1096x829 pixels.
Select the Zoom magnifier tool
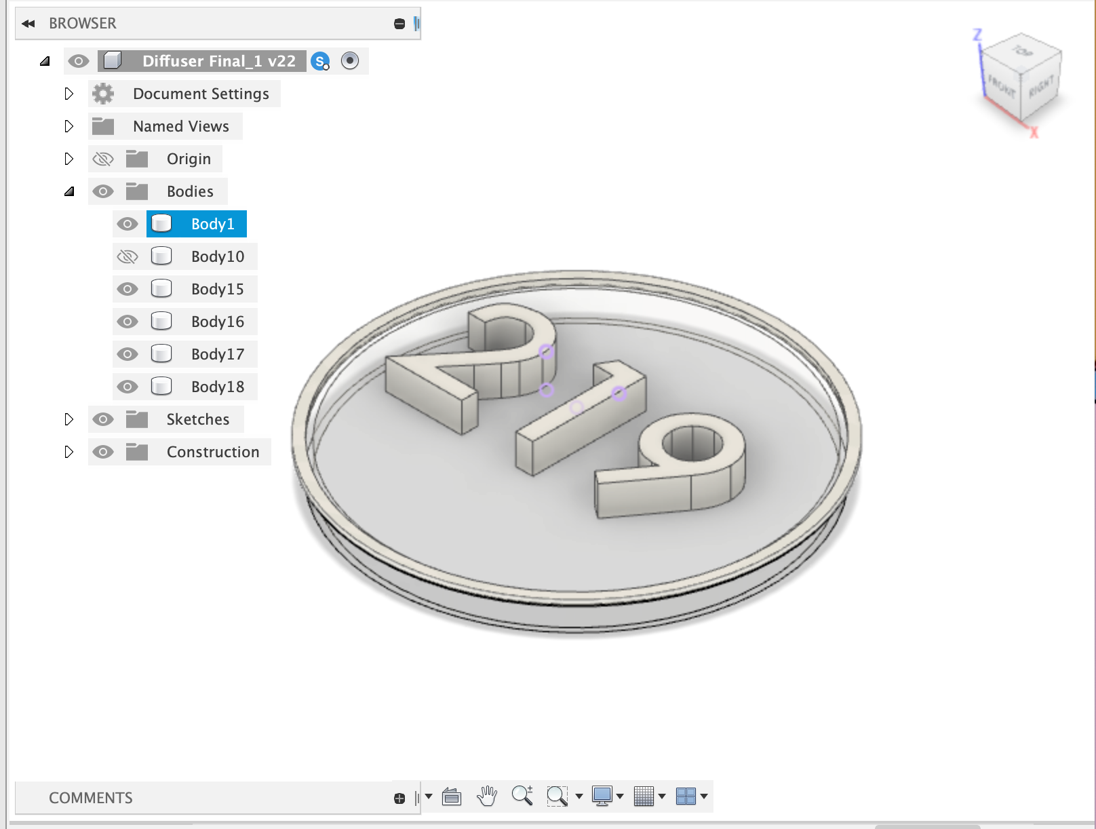(522, 796)
